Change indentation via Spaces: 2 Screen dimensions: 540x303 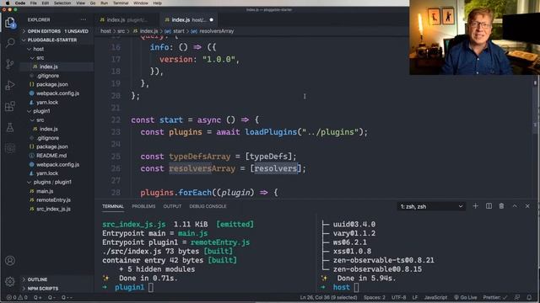pyautogui.click(x=375, y=297)
